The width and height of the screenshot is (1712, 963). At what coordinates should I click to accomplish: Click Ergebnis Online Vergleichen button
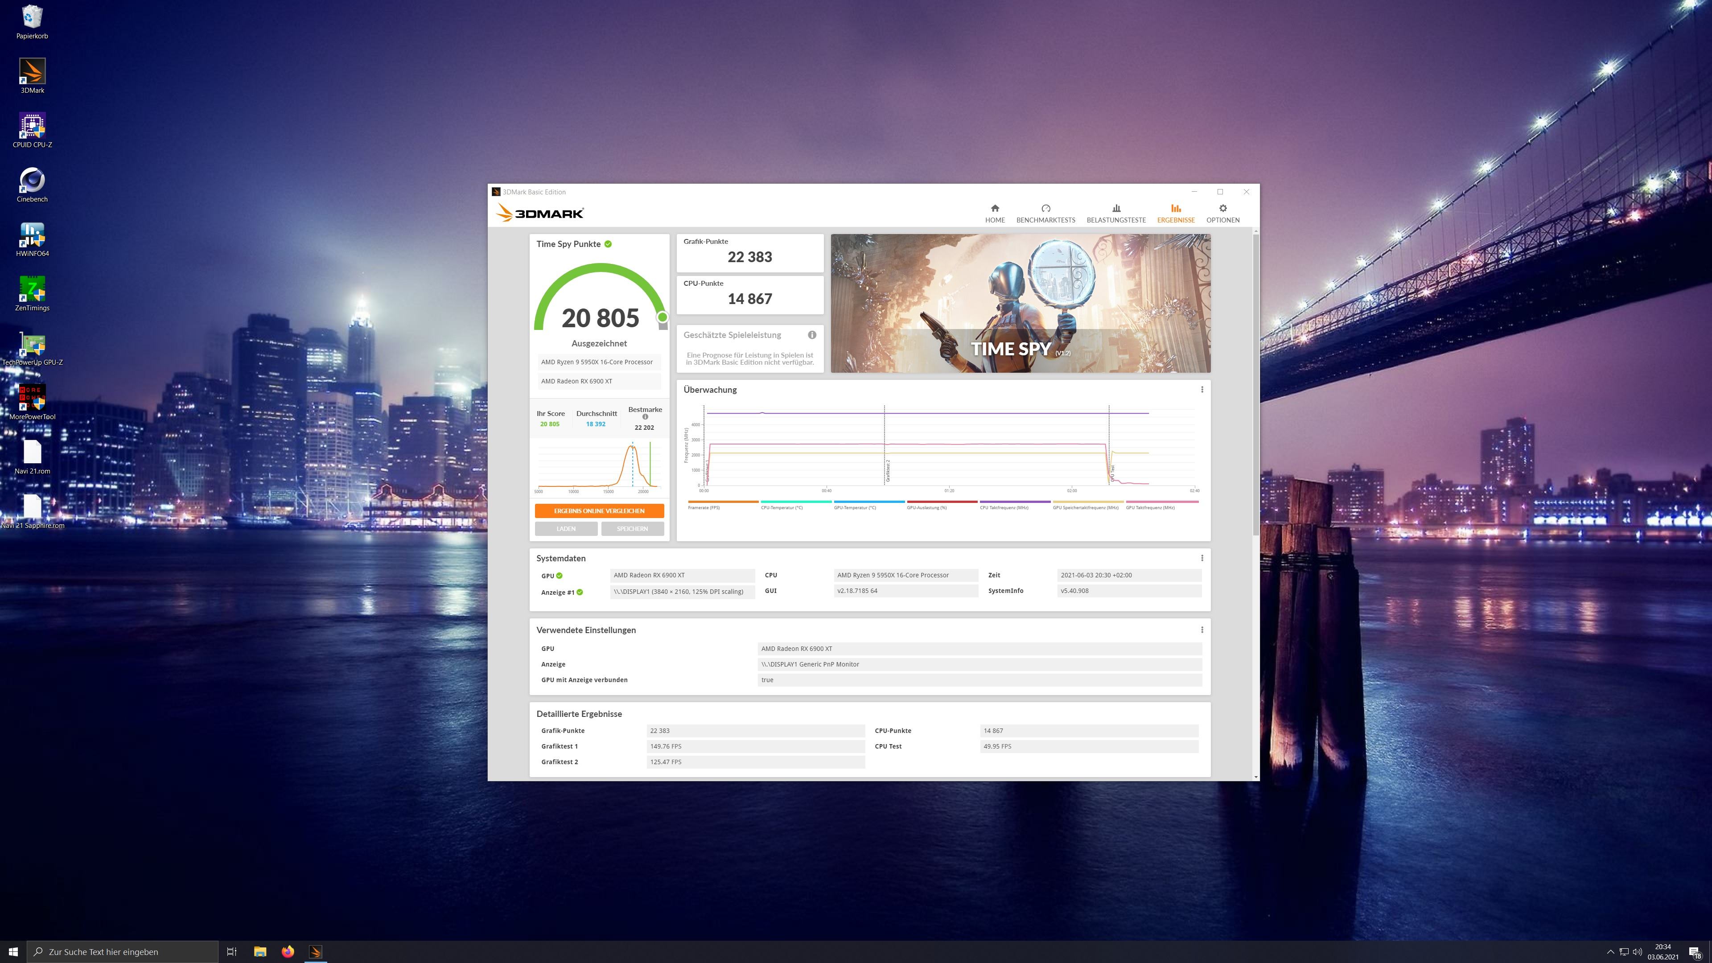(x=599, y=510)
